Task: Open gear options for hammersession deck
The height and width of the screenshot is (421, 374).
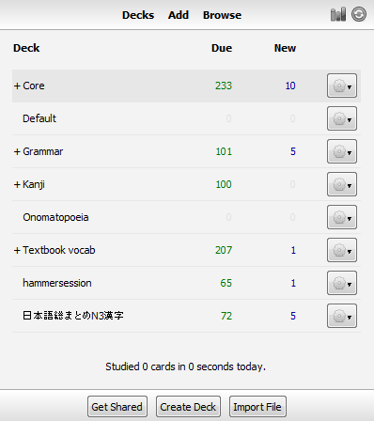Action: coord(342,283)
